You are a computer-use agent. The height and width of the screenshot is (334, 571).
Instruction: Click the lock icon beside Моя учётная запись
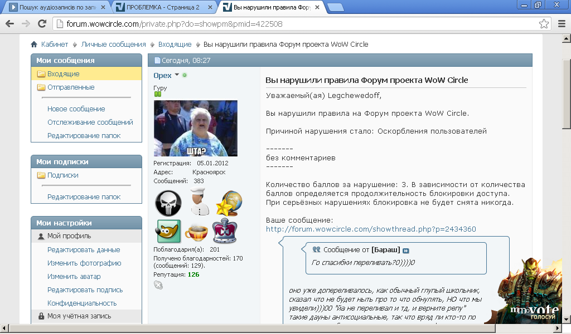tap(41, 316)
